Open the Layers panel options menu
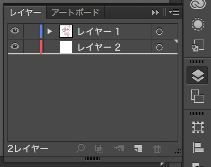Viewport: 211px width, 167px height. [x=174, y=12]
